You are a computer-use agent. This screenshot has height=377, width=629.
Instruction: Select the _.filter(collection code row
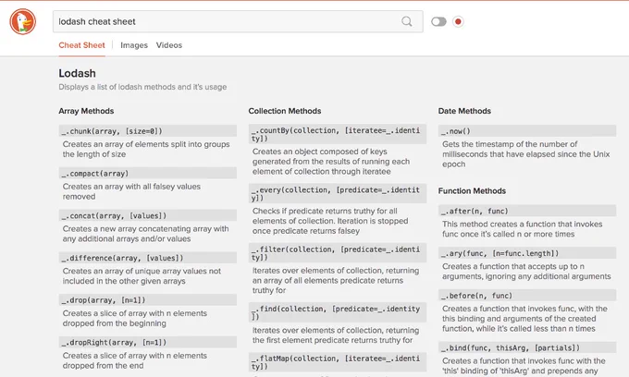point(338,253)
